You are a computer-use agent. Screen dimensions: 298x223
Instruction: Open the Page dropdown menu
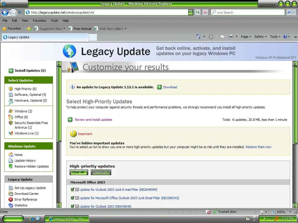click(x=246, y=37)
